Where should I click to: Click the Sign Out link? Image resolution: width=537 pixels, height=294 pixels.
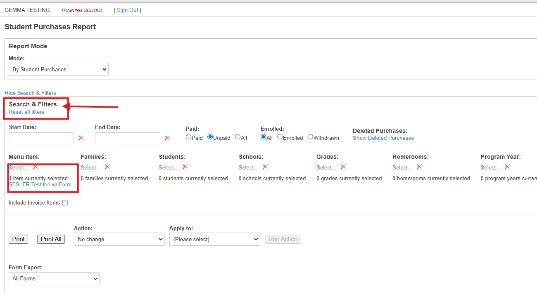(128, 10)
